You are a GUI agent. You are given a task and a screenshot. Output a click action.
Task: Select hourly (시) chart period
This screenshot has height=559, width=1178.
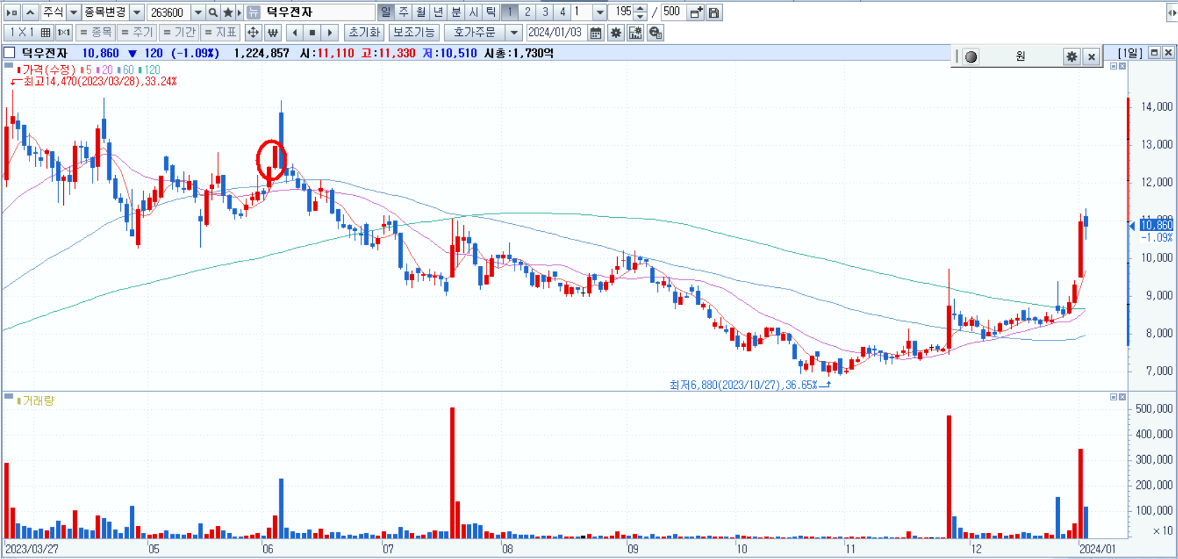coord(473,13)
